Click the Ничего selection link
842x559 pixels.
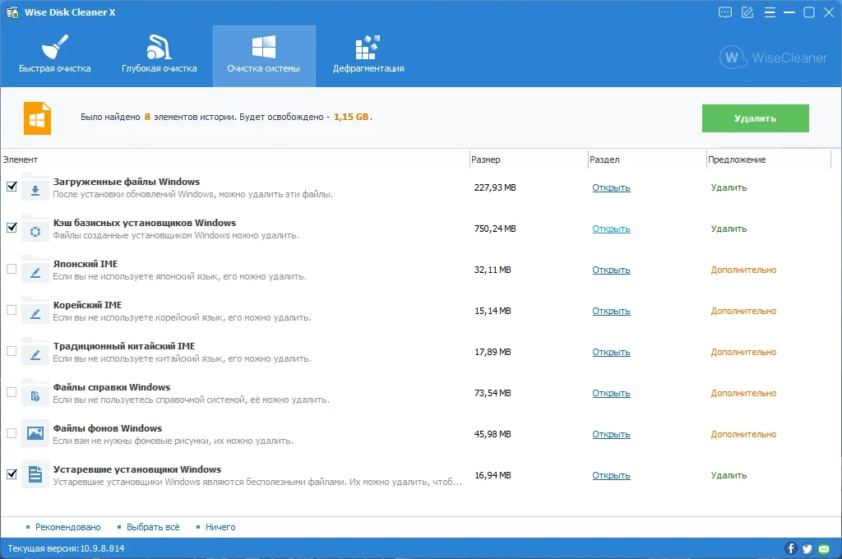click(220, 527)
